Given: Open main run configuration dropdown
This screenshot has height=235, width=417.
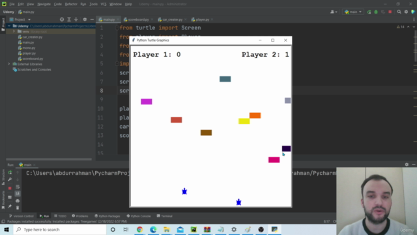Looking at the screenshot, I should 353,12.
